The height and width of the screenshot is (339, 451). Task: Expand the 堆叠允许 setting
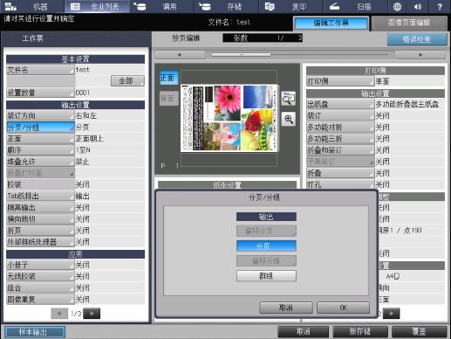(40, 162)
